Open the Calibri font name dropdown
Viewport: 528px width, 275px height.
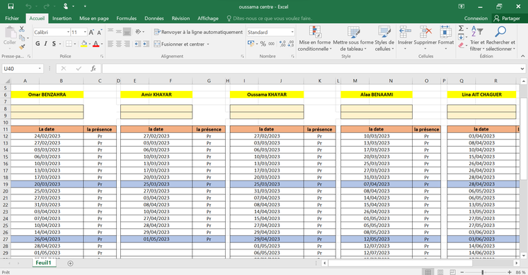click(x=68, y=33)
